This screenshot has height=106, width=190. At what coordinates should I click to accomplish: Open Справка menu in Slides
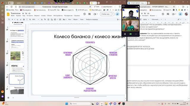pos(77,16)
